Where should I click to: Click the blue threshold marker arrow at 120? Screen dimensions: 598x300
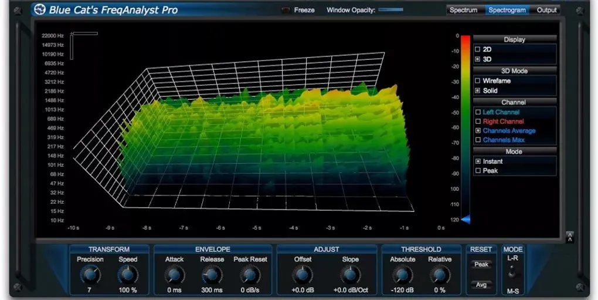pyautogui.click(x=466, y=220)
